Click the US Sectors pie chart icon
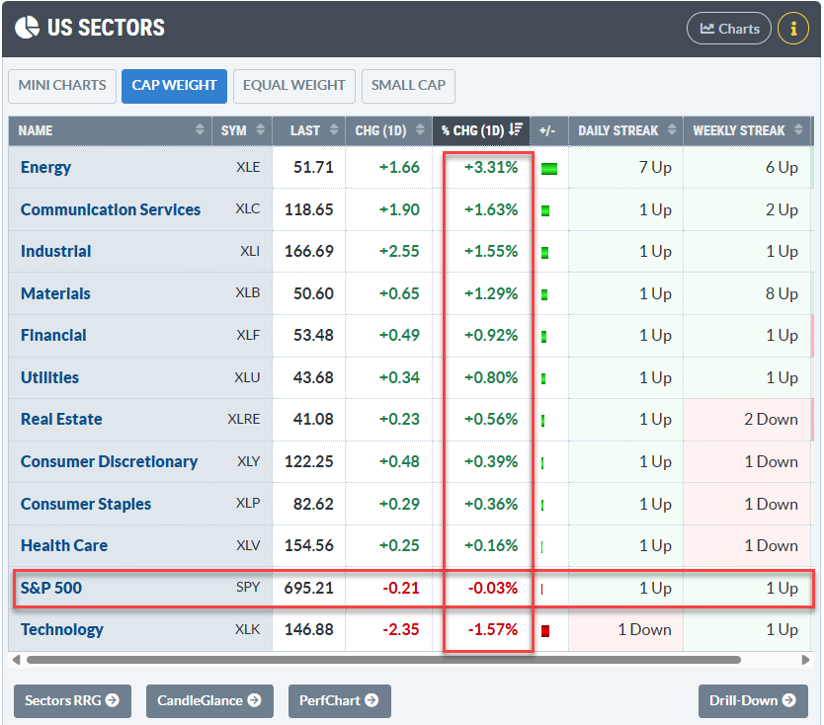Viewport: 824px width, 725px height. tap(27, 28)
